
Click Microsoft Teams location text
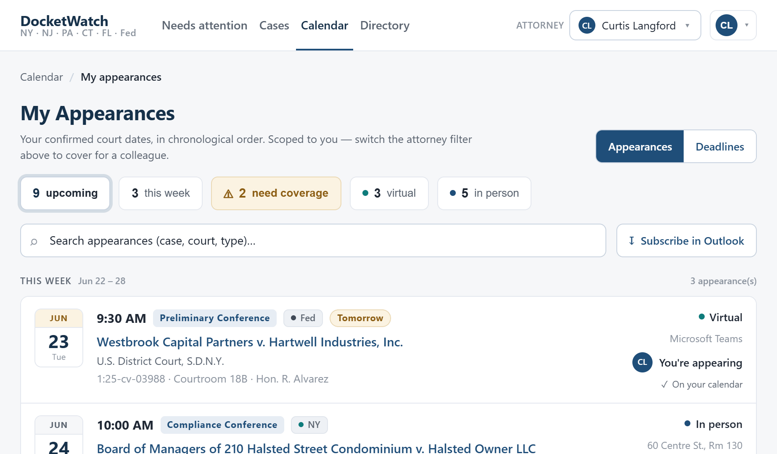(706, 339)
